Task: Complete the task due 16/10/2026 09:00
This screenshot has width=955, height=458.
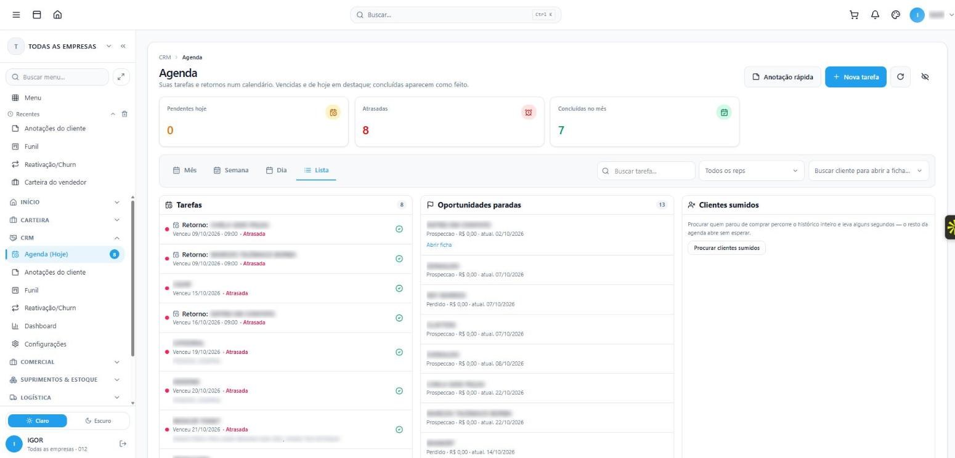Action: (x=399, y=318)
